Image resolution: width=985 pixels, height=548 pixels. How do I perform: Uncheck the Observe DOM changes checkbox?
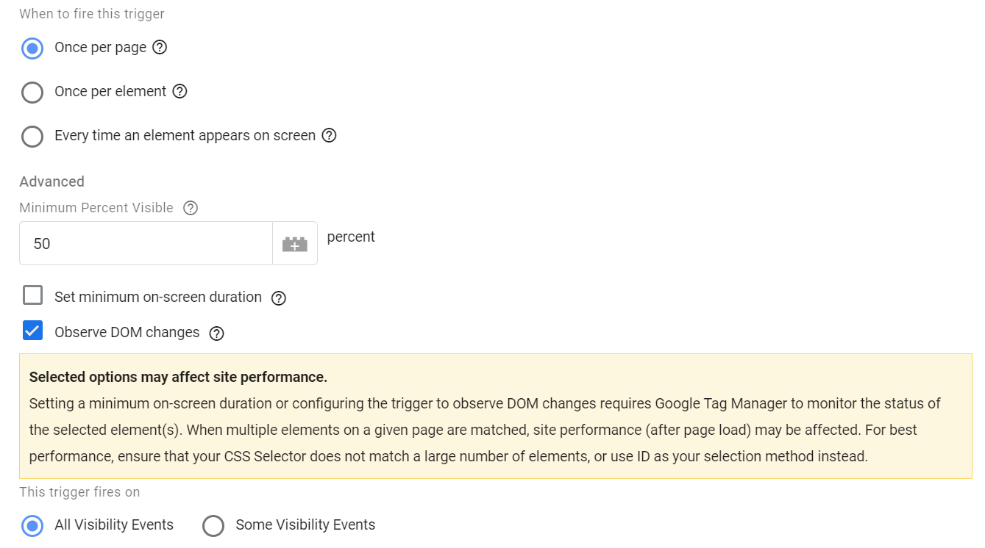coord(32,331)
